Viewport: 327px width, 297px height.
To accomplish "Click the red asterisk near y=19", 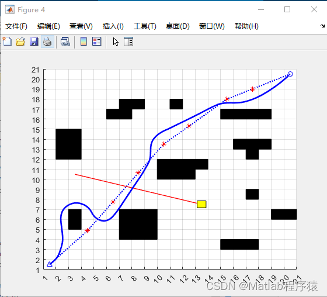I will 252,89.
